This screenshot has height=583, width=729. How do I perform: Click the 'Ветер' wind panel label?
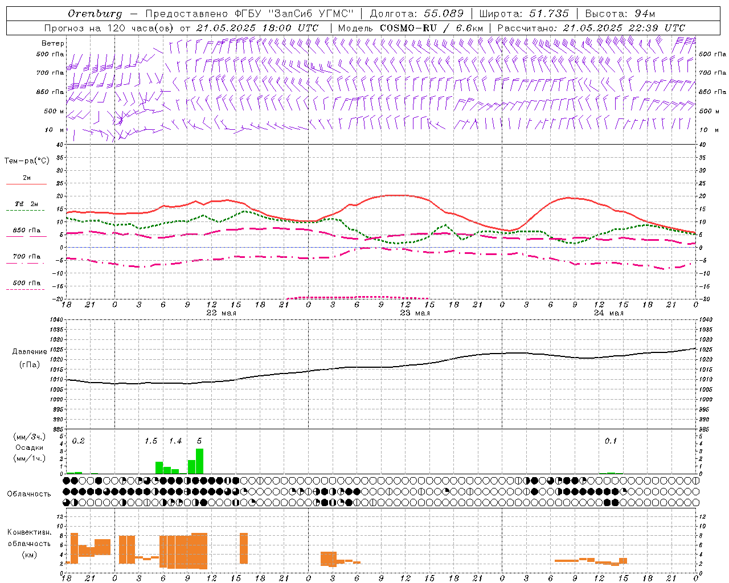pyautogui.click(x=52, y=43)
